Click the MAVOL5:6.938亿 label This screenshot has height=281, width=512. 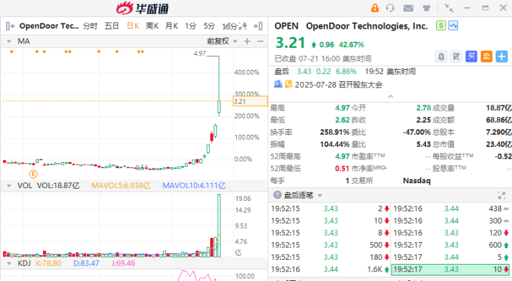coord(121,186)
